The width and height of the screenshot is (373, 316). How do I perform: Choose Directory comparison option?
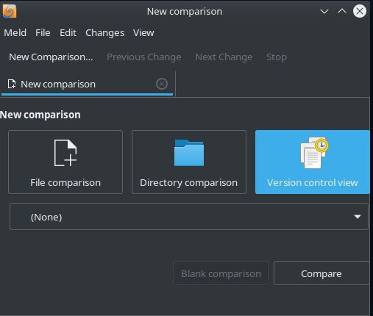click(189, 162)
